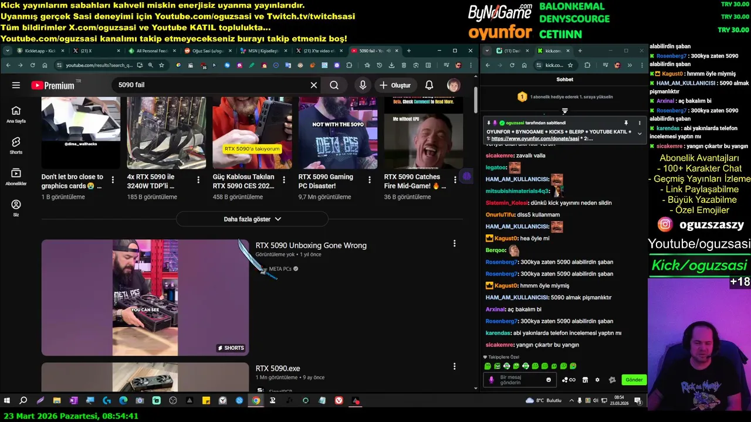This screenshot has width=751, height=422.
Task: Open the weather widget 8°C Bulutlu
Action: click(544, 401)
